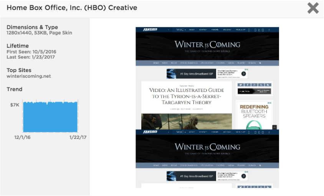Image resolution: width=324 pixels, height=196 pixels.
Task: Click the blue Trend spending chart
Action: click(x=50, y=117)
